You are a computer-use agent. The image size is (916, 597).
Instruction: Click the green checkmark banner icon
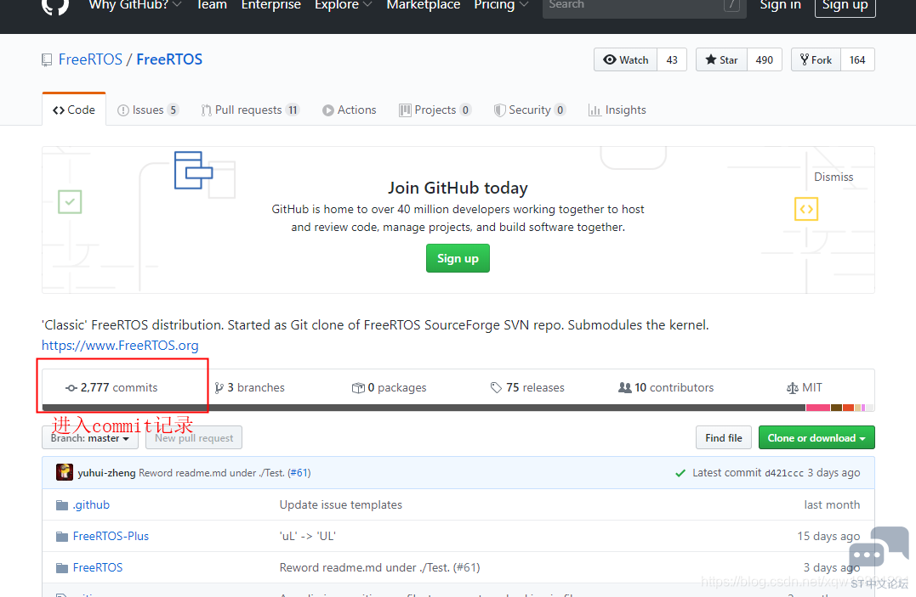[70, 202]
